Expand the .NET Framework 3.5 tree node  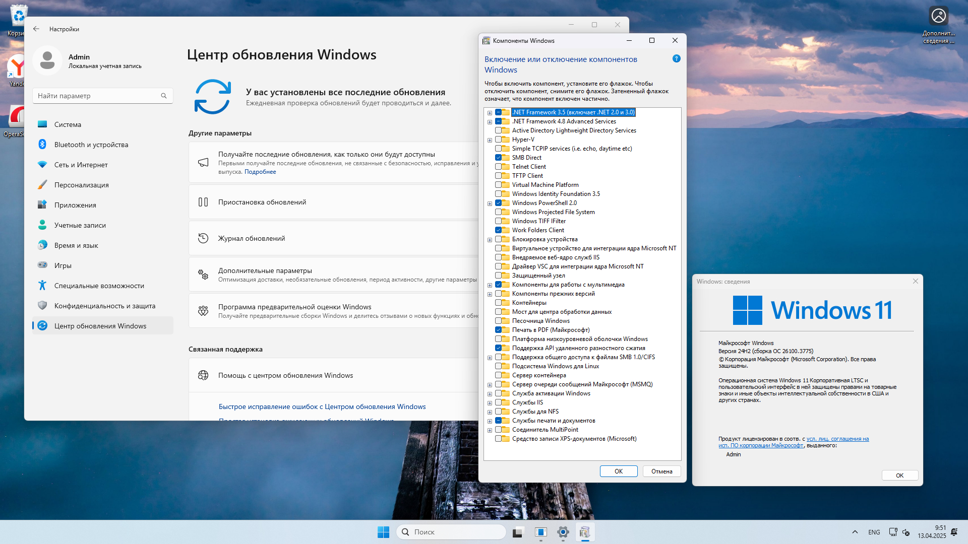click(x=490, y=113)
